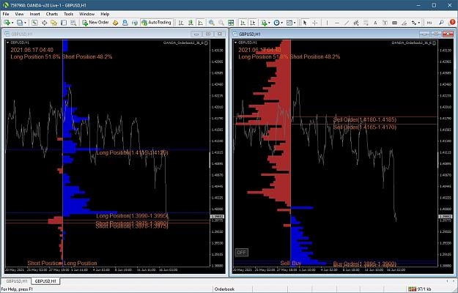458x293 pixels.
Task: Expand the Indicators dropdown arrow
Action: pos(269,23)
